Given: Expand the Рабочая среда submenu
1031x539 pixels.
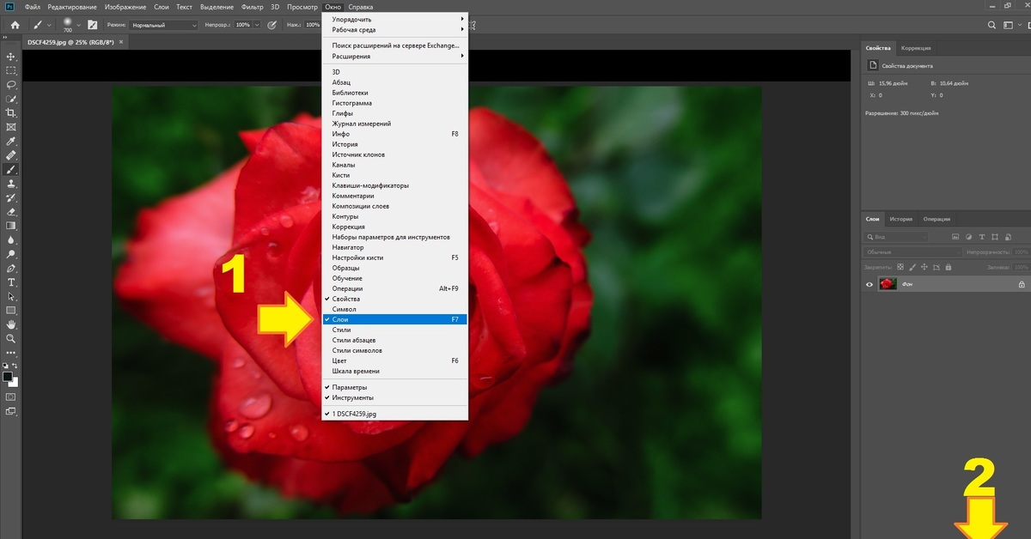Looking at the screenshot, I should [x=395, y=29].
